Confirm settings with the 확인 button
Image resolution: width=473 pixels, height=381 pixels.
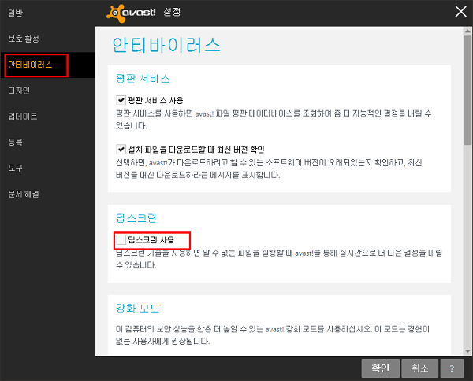pyautogui.click(x=379, y=368)
